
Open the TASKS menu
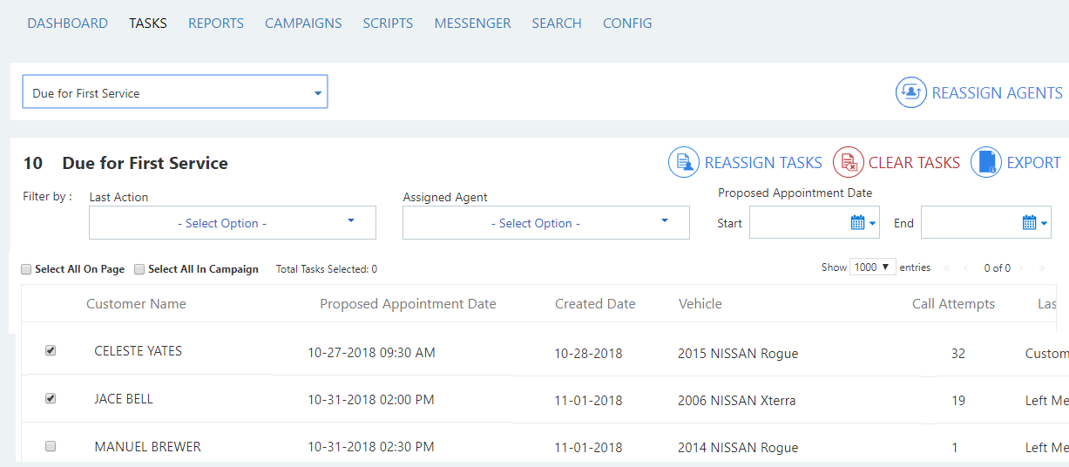tap(148, 24)
